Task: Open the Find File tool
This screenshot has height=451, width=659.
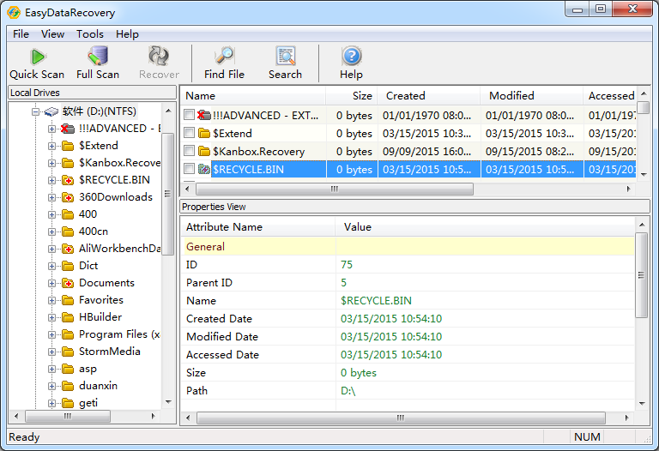Action: pos(224,63)
